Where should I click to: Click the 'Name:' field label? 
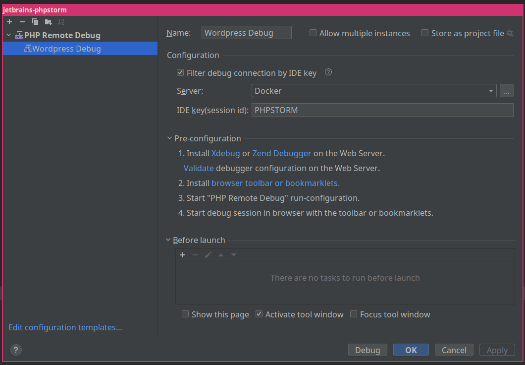178,33
